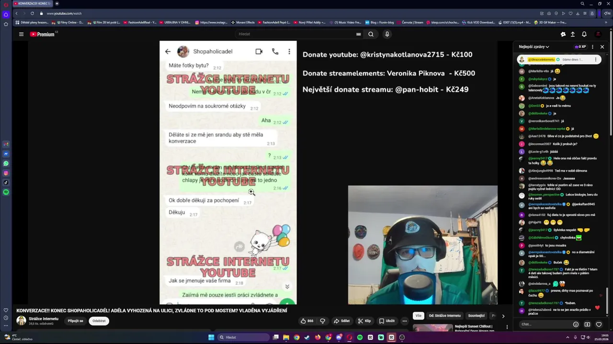
Task: Click the YouTube Premium logo
Action: coord(42,34)
